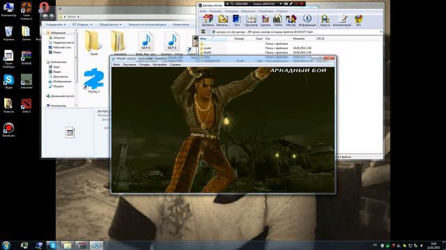The image size is (446, 250).
Task: Select the PayDay 2 shortcut in Explorer
Action: [x=94, y=81]
